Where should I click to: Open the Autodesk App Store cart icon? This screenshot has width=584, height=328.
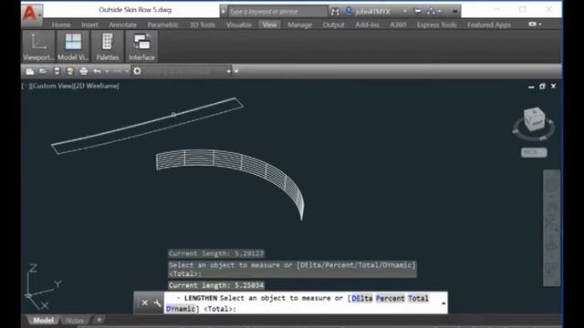point(418,12)
